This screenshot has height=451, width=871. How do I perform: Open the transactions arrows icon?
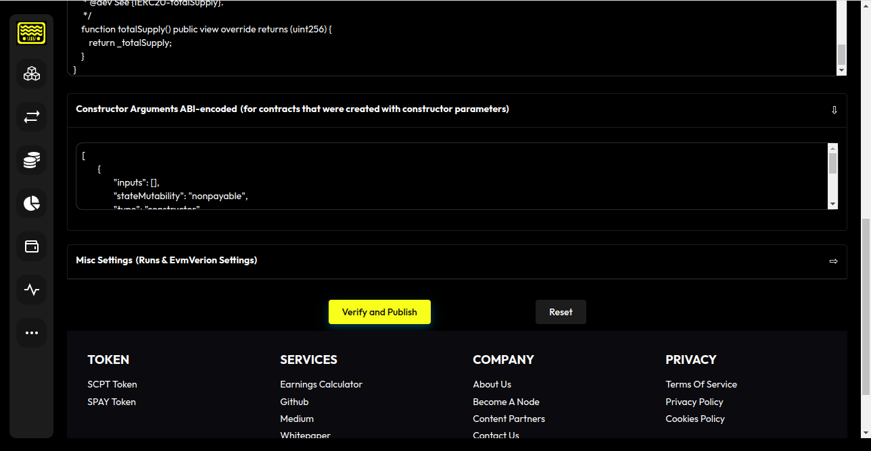point(31,117)
